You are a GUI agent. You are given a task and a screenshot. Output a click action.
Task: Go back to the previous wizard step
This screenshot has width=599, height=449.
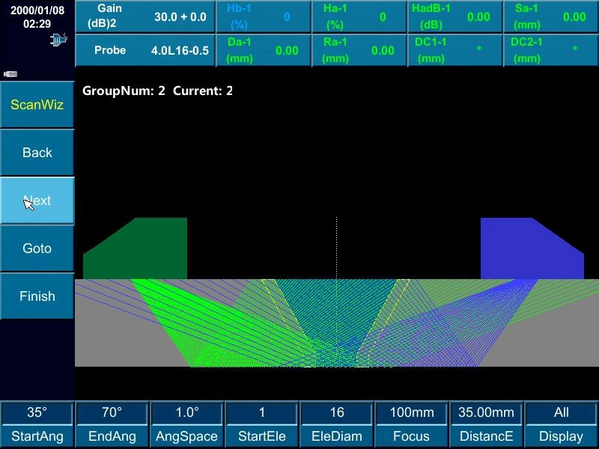coord(37,153)
